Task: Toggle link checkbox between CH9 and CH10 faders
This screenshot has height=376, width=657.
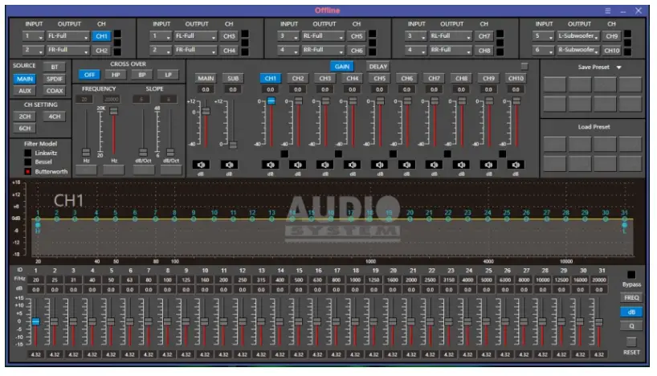Action: click(502, 153)
